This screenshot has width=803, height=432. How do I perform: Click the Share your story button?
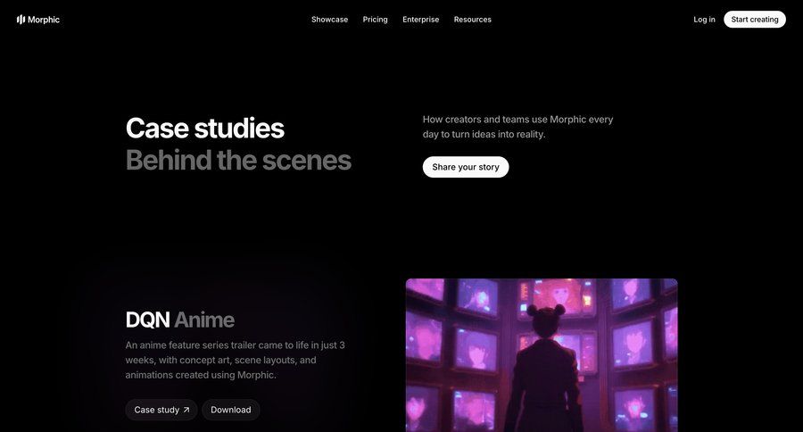pos(466,167)
